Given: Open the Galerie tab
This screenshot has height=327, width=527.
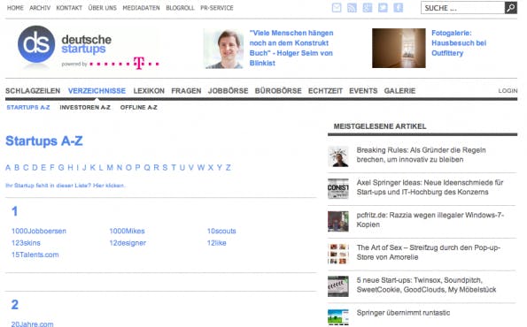Looking at the screenshot, I should tap(399, 91).
